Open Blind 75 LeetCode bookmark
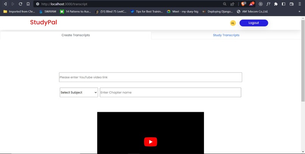This screenshot has width=305, height=154. (x=111, y=12)
